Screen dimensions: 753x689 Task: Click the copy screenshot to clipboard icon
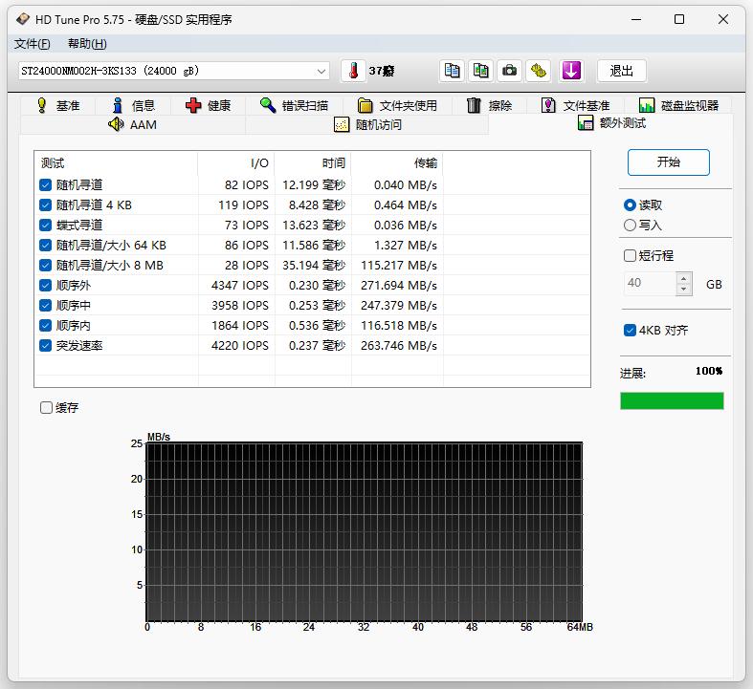pos(481,71)
